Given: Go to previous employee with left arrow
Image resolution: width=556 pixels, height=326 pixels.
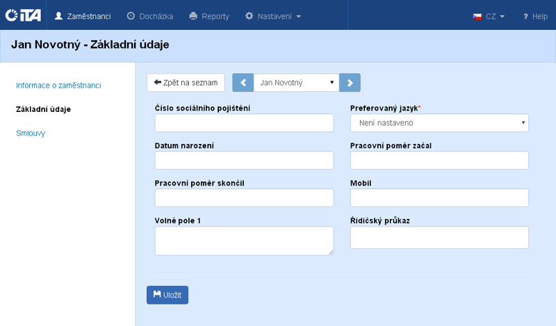Looking at the screenshot, I should click(x=243, y=83).
